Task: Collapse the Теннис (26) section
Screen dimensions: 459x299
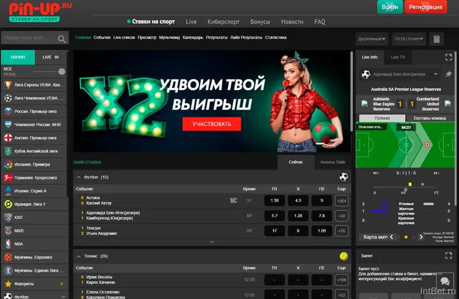Action: pos(78,256)
